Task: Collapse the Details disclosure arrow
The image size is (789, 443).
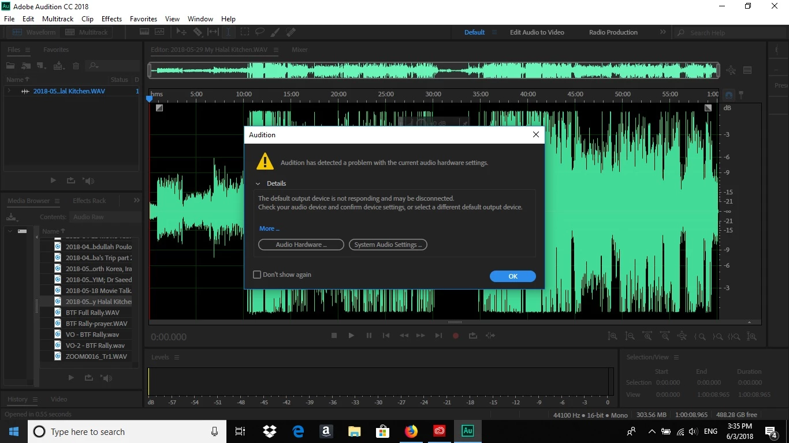Action: (258, 183)
